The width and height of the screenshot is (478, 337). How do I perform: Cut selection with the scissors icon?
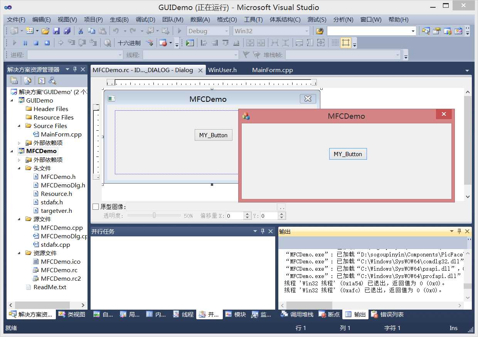tap(81, 31)
